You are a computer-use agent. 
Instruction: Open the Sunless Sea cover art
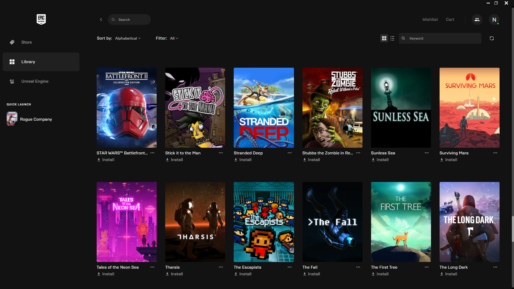(x=401, y=108)
